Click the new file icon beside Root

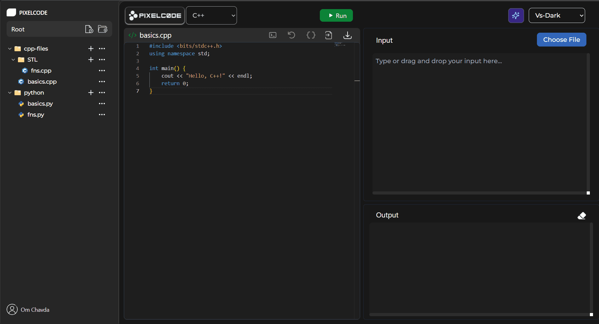[89, 29]
